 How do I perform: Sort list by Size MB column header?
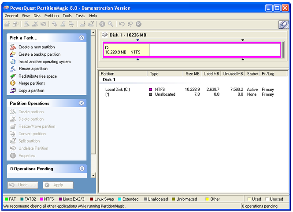pyautogui.click(x=192, y=74)
